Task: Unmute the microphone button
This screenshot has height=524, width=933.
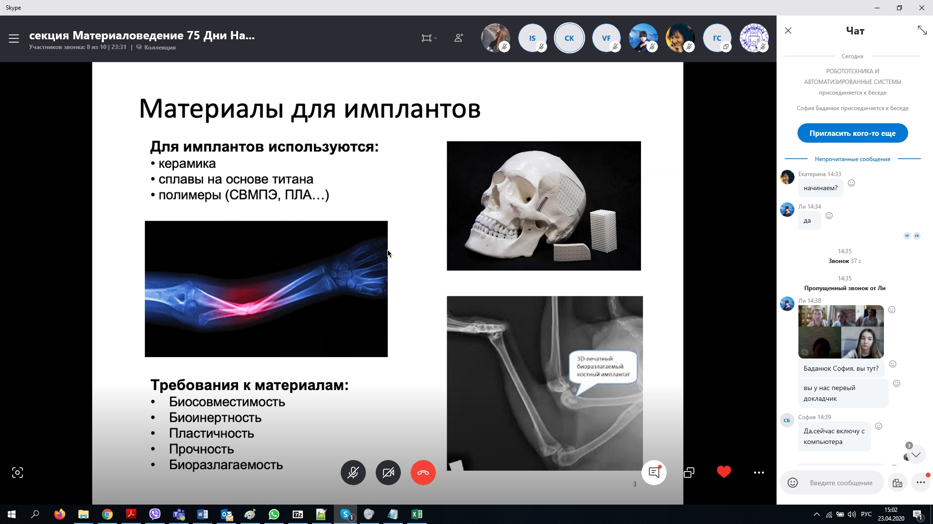Action: [353, 473]
